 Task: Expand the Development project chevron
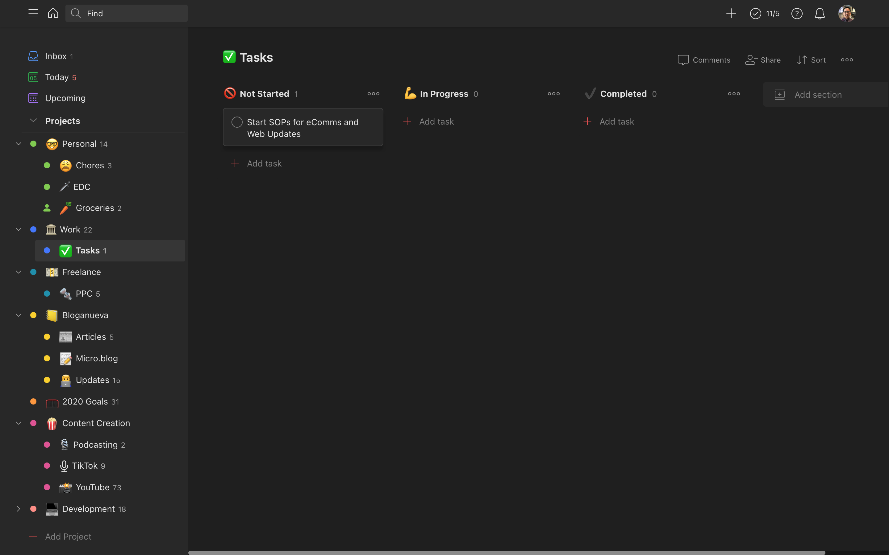coord(19,508)
